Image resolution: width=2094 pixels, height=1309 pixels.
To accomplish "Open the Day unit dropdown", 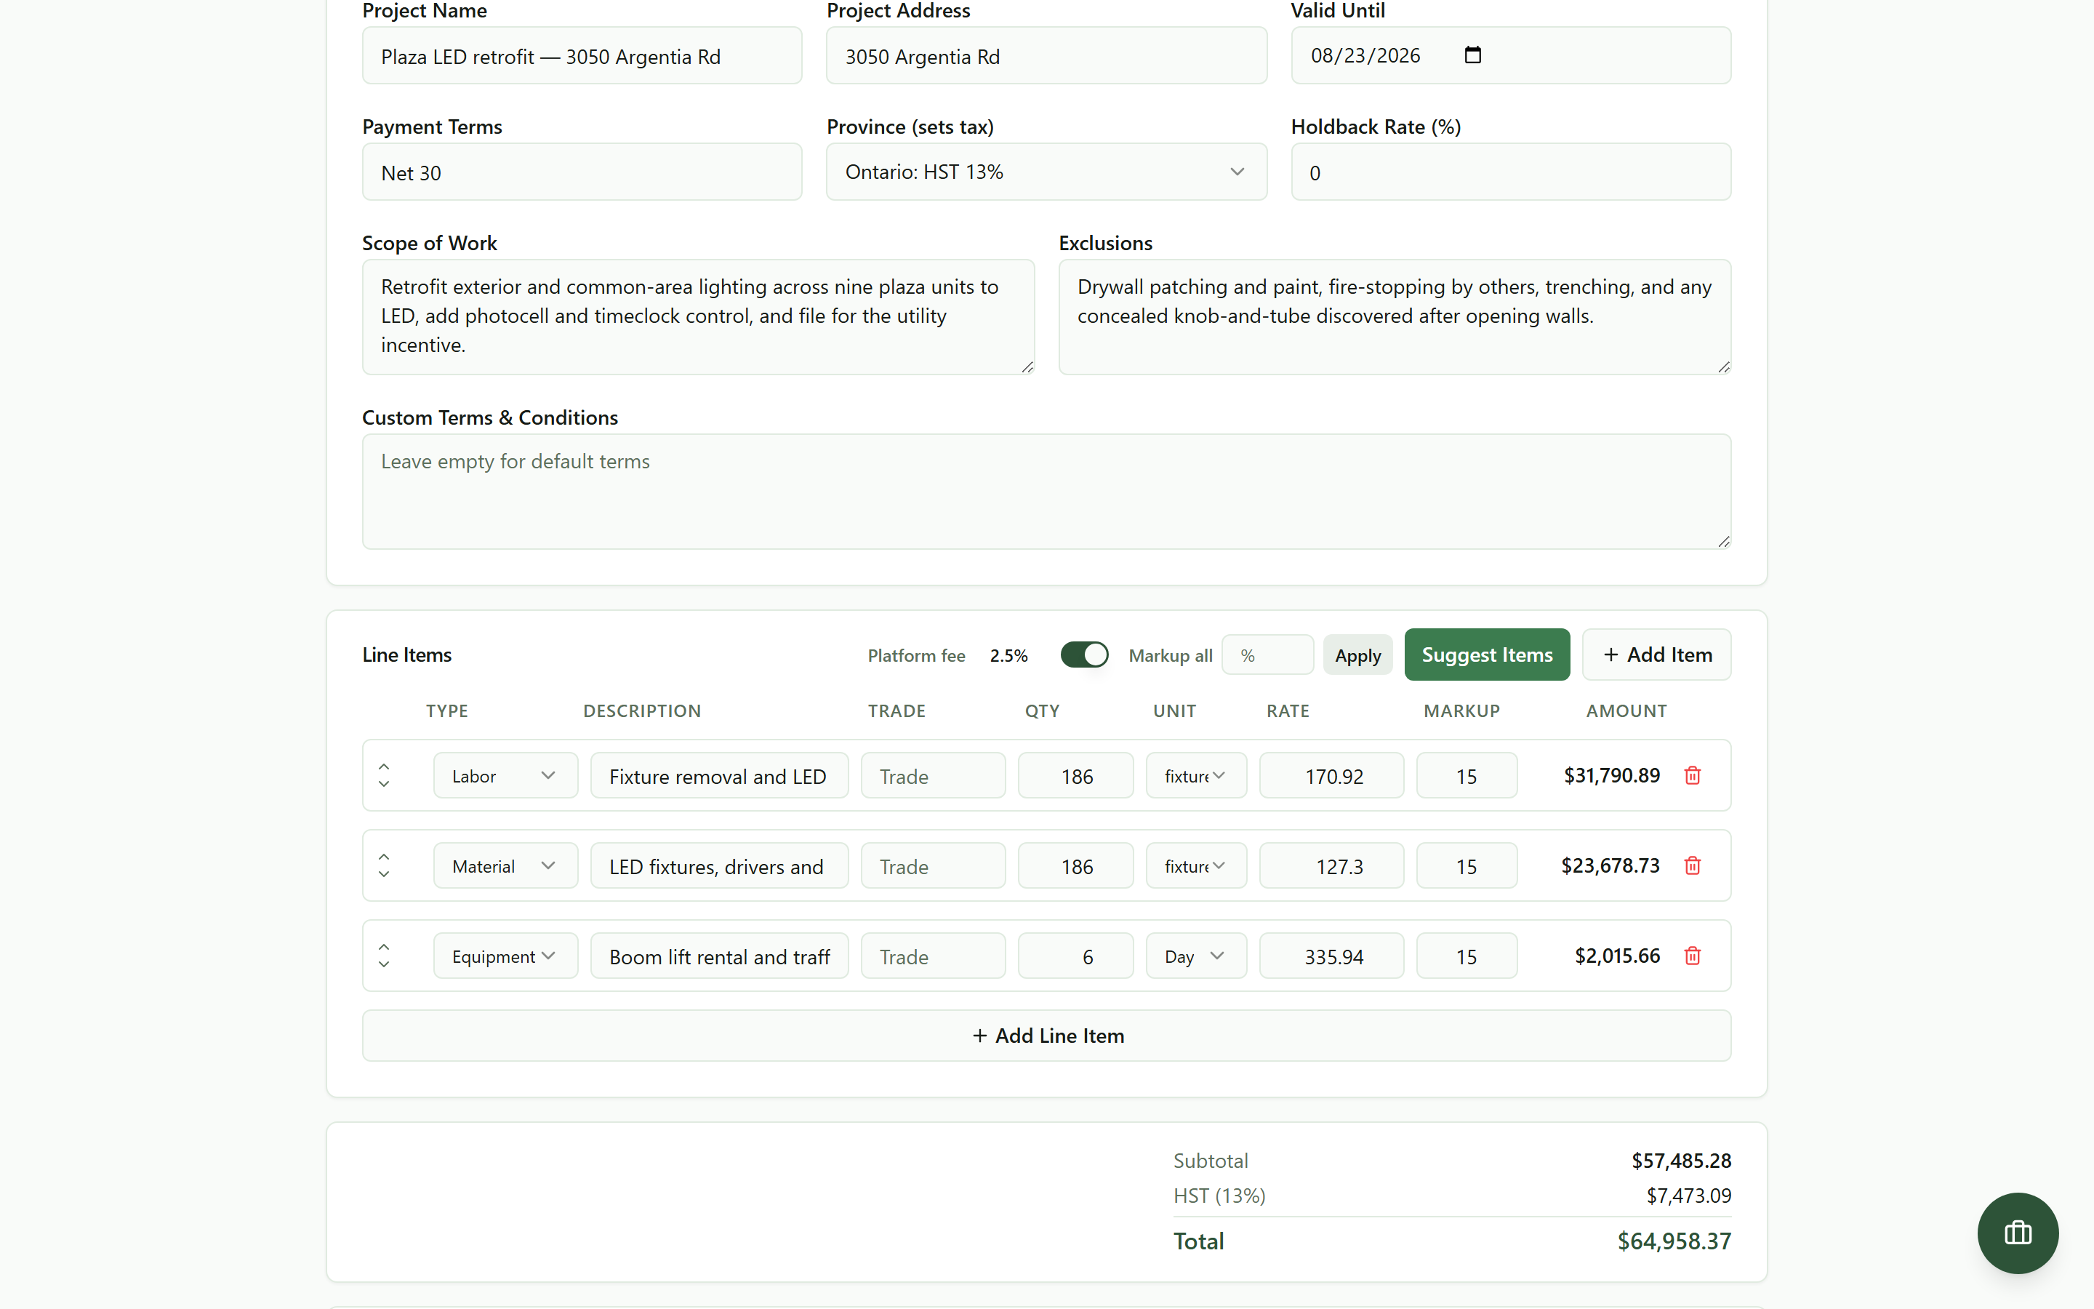I will point(1196,956).
